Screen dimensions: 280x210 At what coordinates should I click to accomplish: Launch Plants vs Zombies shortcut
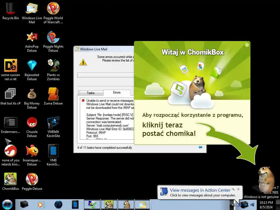click(53, 70)
